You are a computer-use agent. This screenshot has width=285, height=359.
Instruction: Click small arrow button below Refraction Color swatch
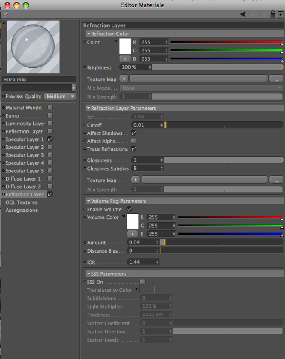coord(125,59)
